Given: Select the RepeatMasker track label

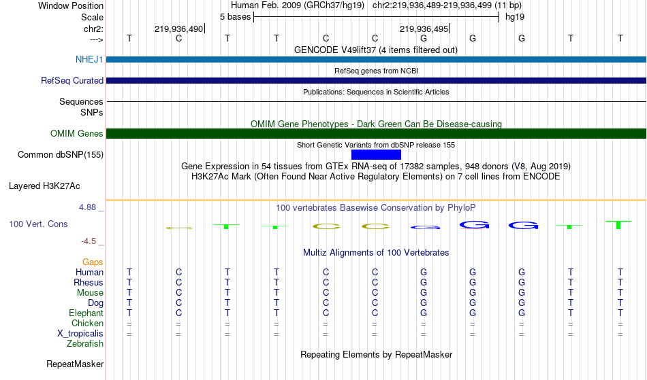Looking at the screenshot, I should tap(75, 364).
